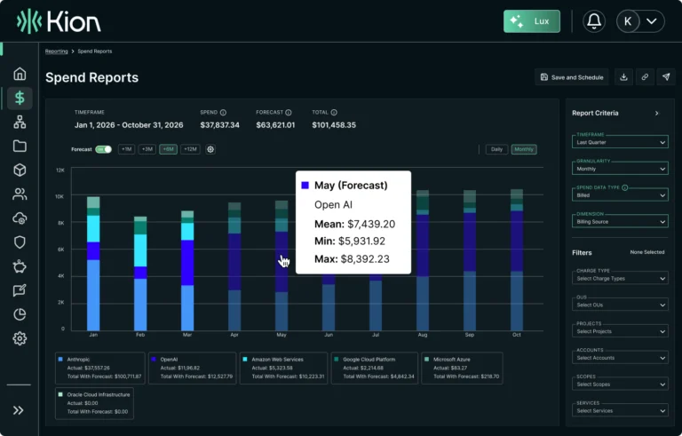Send the report with paper plane icon
Image resolution: width=682 pixels, height=436 pixels.
click(666, 77)
